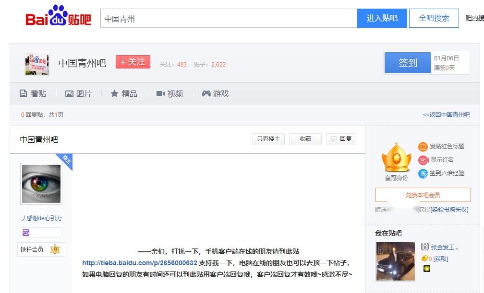Click the purple badge under poster name
Image resolution: width=484 pixels, height=293 pixels.
click(x=26, y=233)
